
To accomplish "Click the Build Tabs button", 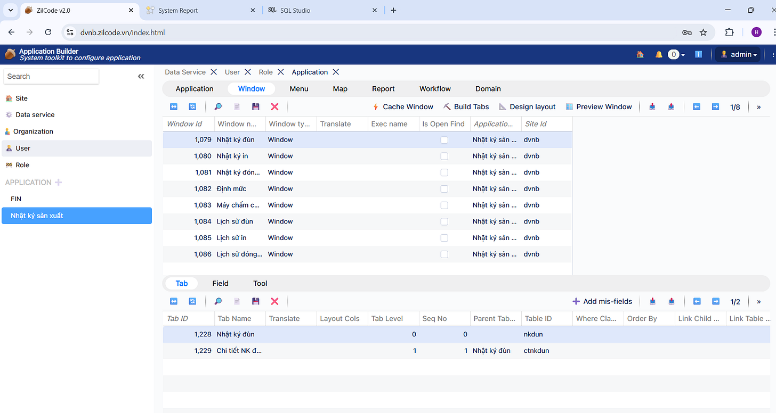I will coord(466,106).
